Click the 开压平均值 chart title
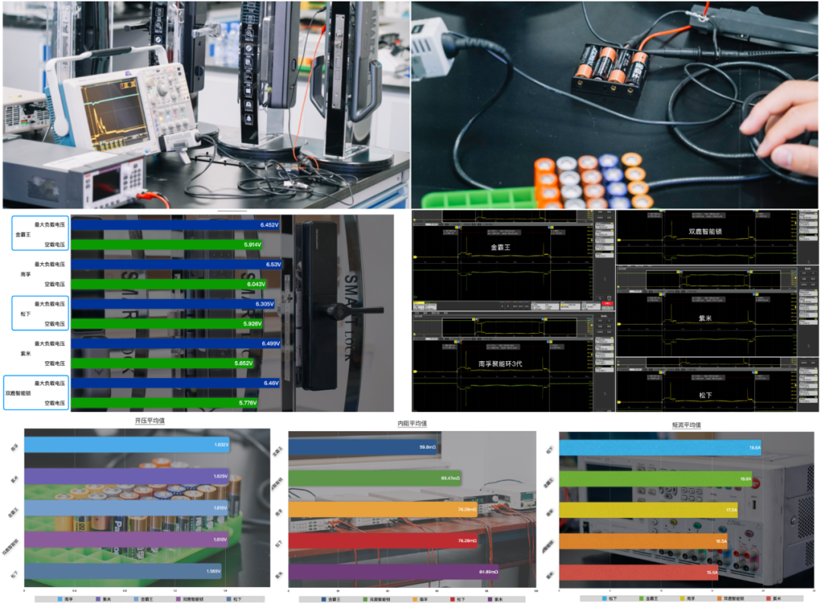This screenshot has height=616, width=821. tap(150, 421)
